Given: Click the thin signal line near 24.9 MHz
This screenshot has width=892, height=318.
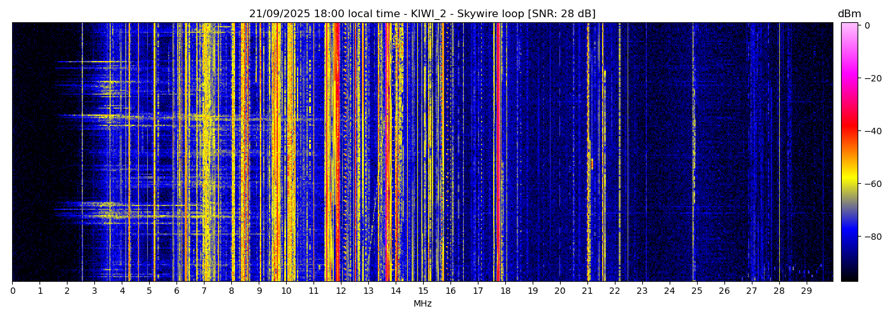Looking at the screenshot, I should (x=694, y=153).
